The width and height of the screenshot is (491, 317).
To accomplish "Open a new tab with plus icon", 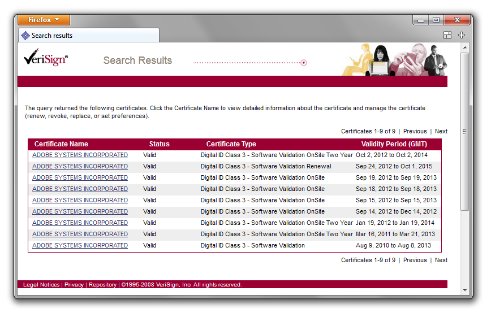I will point(462,35).
